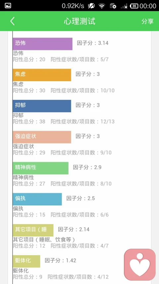Tap the signal strength icon
The width and height of the screenshot is (159, 284).
click(x=124, y=6)
